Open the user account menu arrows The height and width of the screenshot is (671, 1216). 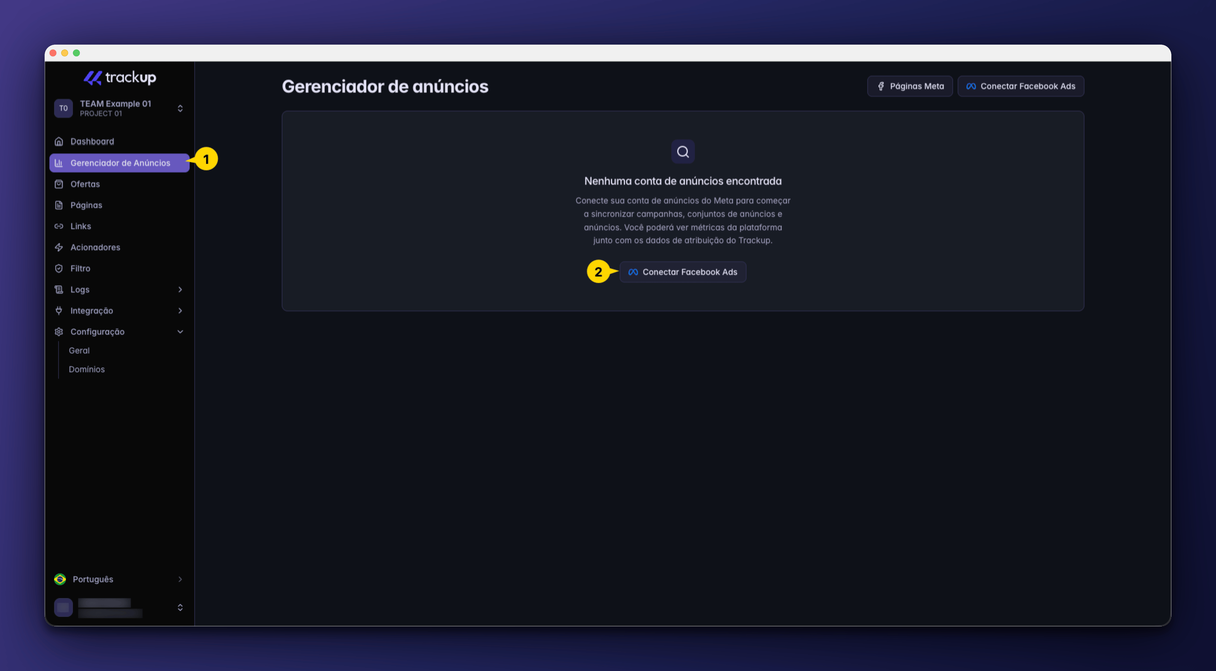tap(180, 607)
